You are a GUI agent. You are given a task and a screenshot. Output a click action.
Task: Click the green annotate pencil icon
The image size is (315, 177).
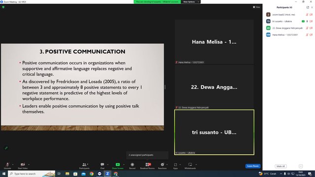click(6, 148)
